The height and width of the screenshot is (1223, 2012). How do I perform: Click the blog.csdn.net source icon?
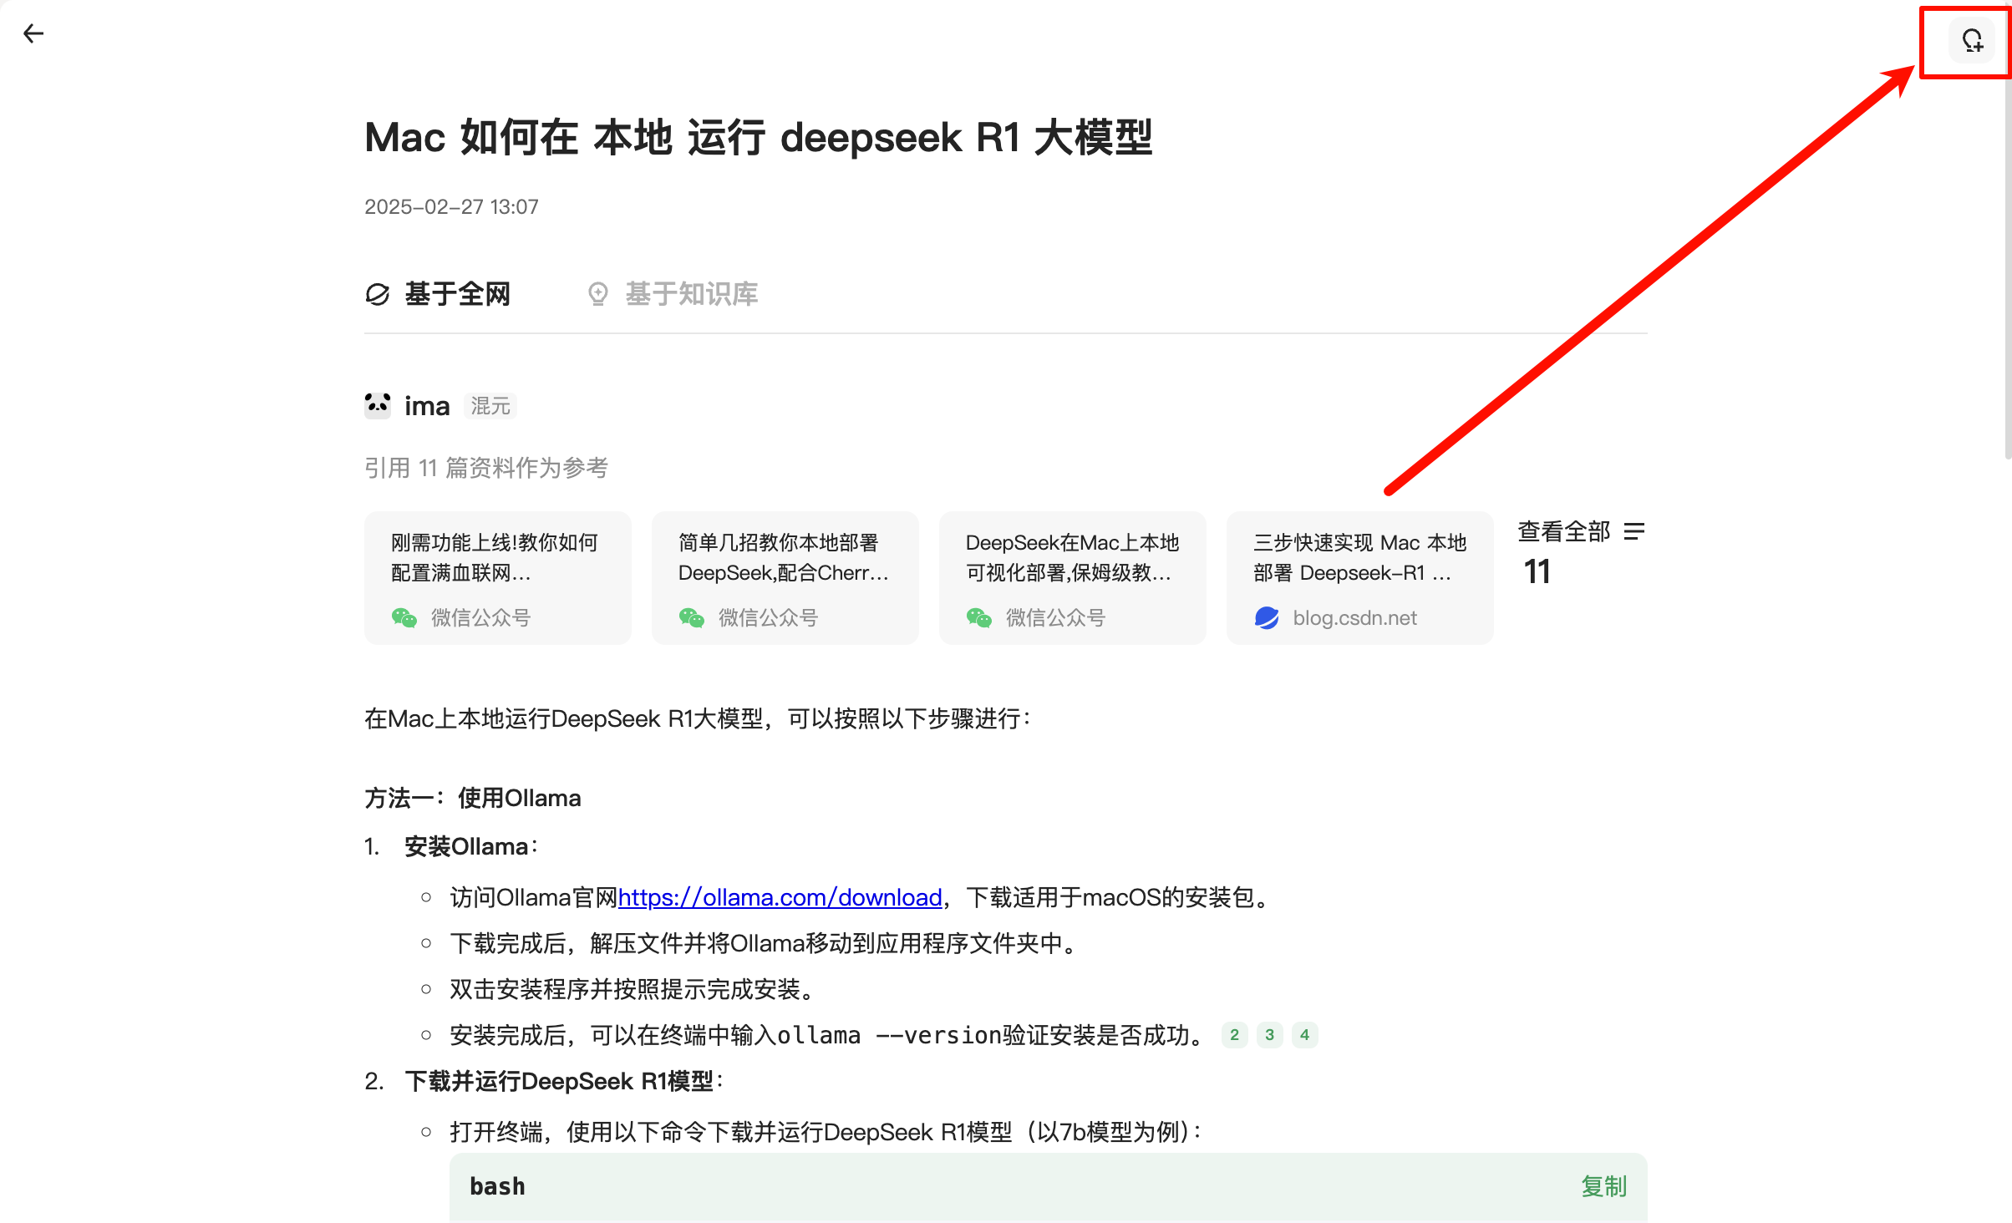coord(1267,618)
